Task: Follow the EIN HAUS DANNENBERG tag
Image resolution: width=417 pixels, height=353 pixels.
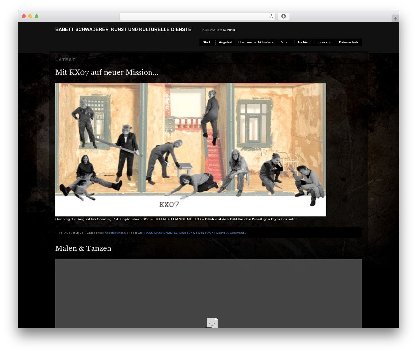Action: point(157,233)
